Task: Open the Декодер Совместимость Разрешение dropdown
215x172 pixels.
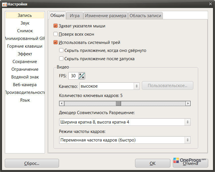Action: pos(125,122)
